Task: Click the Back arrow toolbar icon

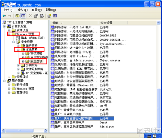Action: point(4,16)
